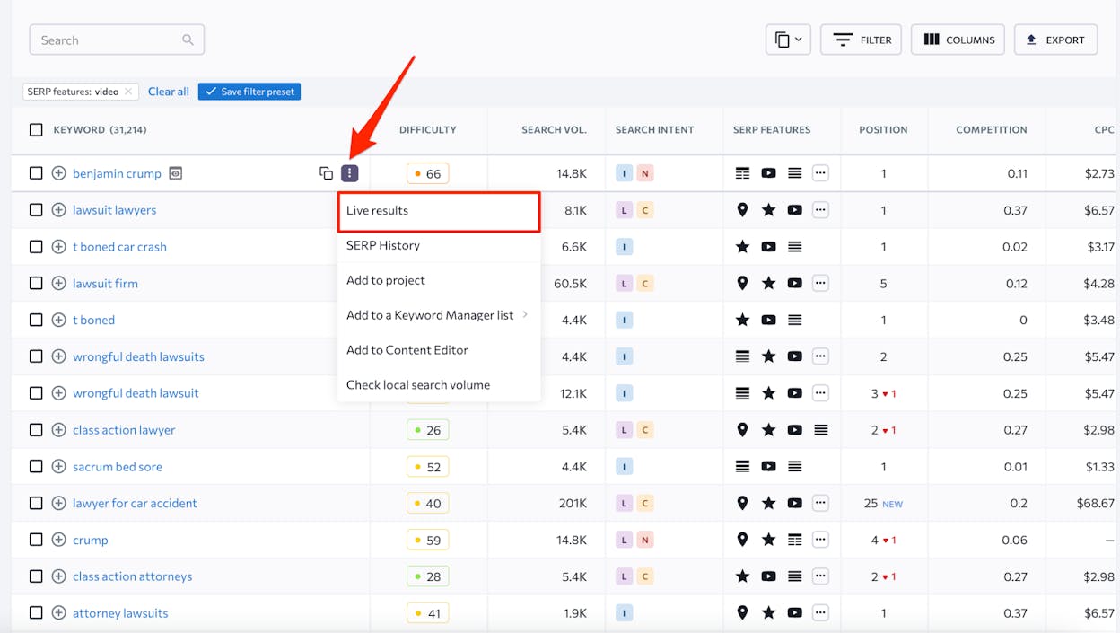Screen dimensions: 1120x633
Task: Click video SERP feature icon in attorney lawsuits row
Action: tap(794, 613)
